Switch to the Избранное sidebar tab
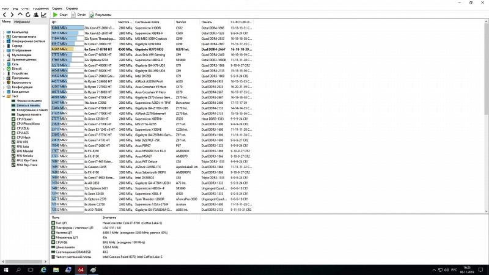 click(22, 22)
